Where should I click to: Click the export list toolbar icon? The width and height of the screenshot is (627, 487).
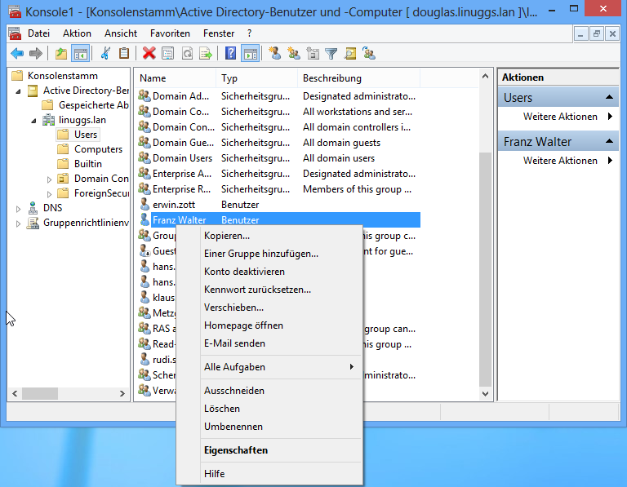click(x=206, y=54)
